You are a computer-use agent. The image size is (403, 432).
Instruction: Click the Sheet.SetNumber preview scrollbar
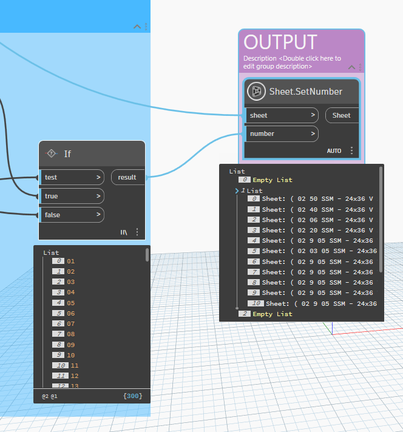click(x=381, y=219)
